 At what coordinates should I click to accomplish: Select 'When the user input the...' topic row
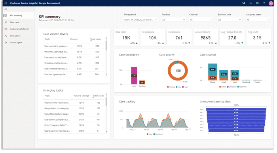(74, 52)
